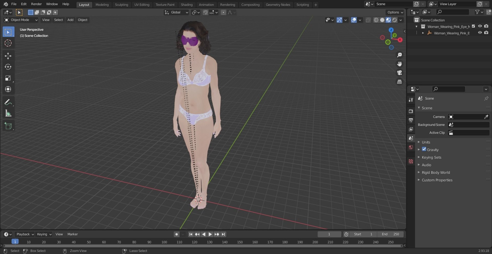Activate the Move tool
The height and width of the screenshot is (254, 492).
8,56
